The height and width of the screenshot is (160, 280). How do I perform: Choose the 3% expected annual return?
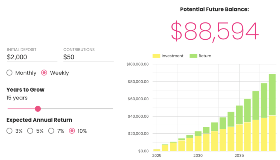[x=9, y=131]
